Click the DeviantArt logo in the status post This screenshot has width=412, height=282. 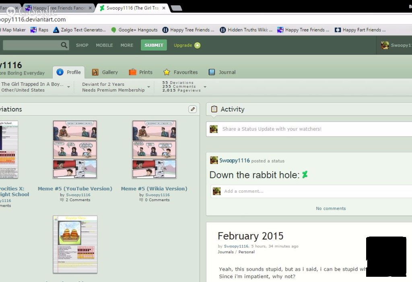pos(305,175)
